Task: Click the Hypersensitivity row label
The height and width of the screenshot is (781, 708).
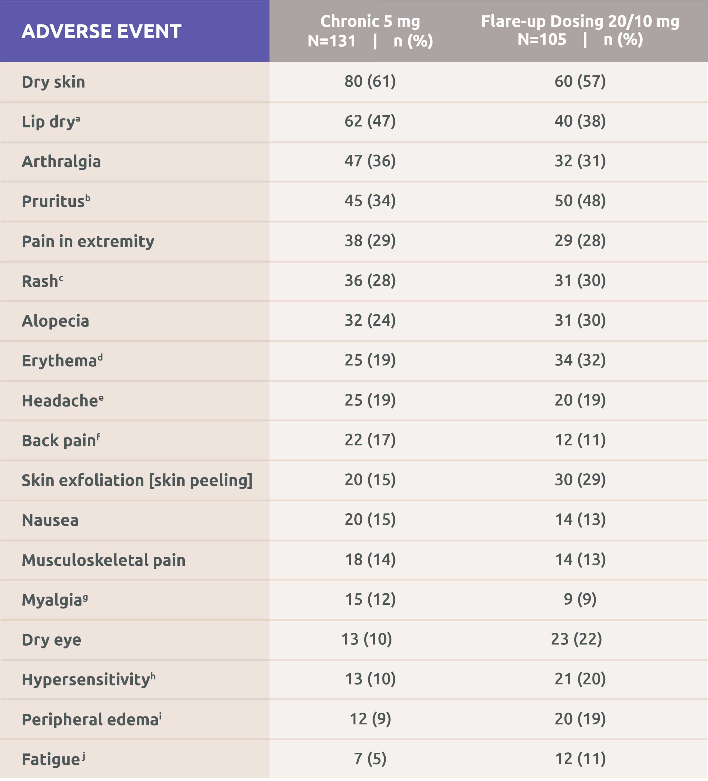Action: point(88,680)
